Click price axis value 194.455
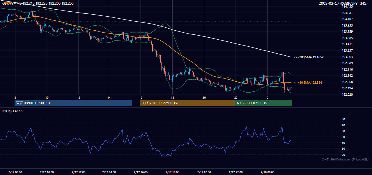 [x=347, y=6]
